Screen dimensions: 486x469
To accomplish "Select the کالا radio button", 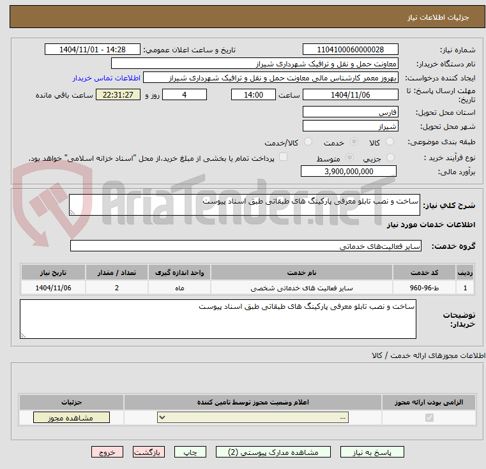I will [x=390, y=142].
